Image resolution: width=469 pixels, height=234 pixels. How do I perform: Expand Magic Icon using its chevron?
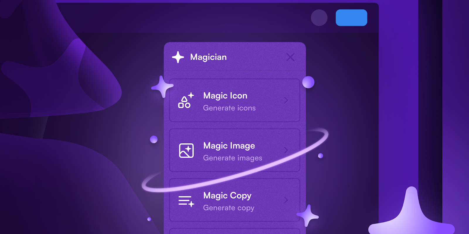pyautogui.click(x=286, y=100)
